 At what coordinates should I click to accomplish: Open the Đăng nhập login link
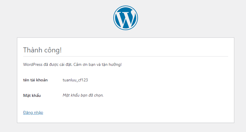[33, 113]
